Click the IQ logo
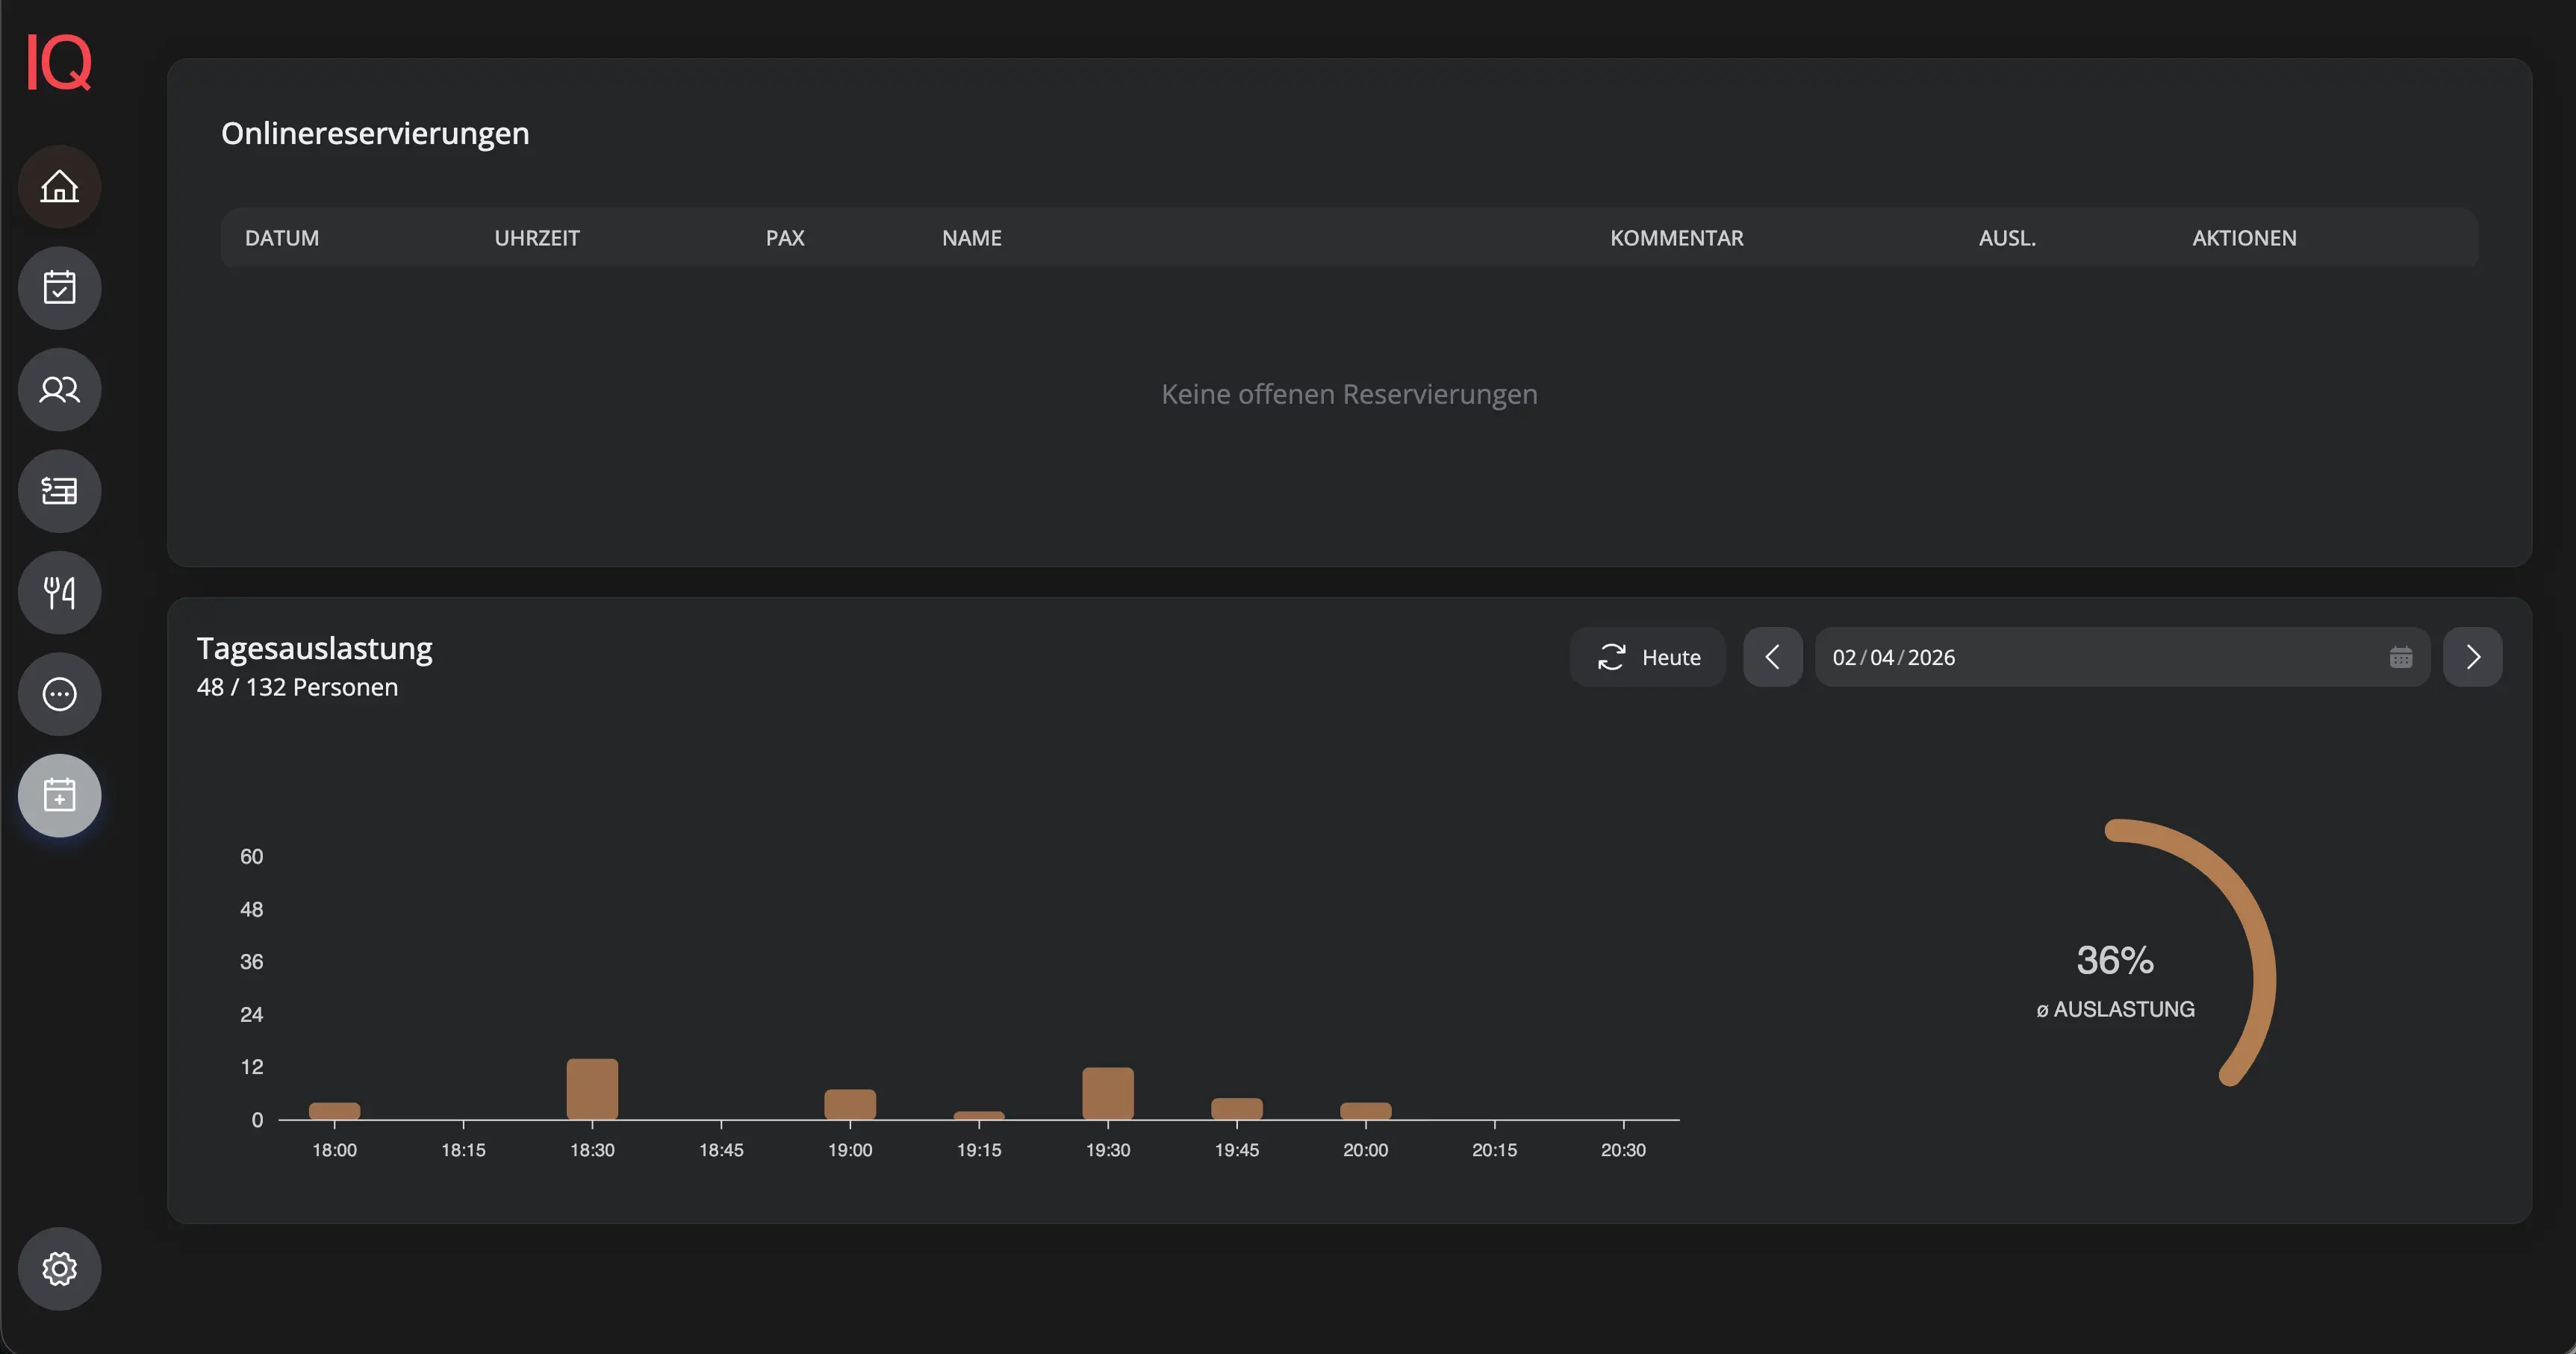Viewport: 2576px width, 1354px height. 58,62
